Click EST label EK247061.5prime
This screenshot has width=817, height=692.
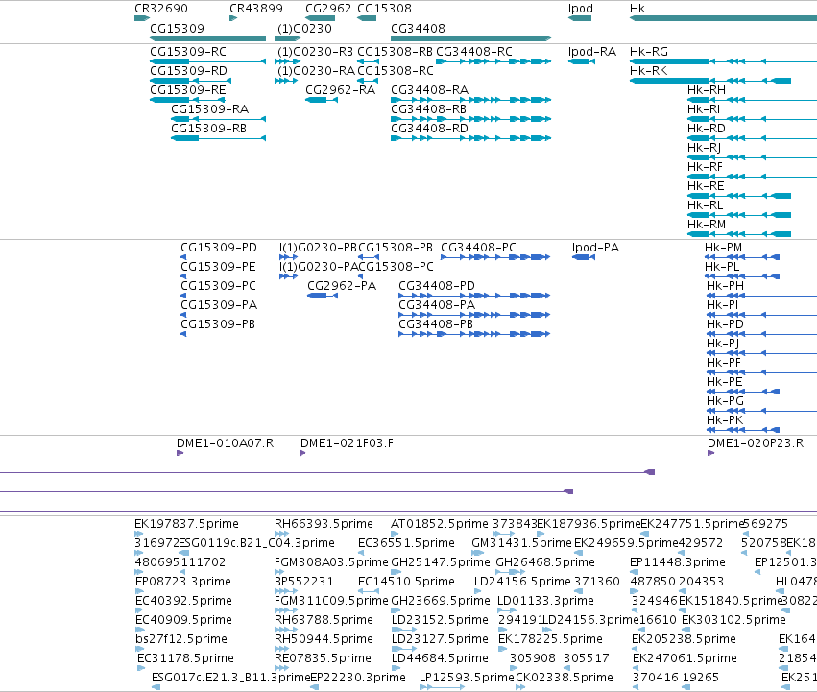point(685,658)
